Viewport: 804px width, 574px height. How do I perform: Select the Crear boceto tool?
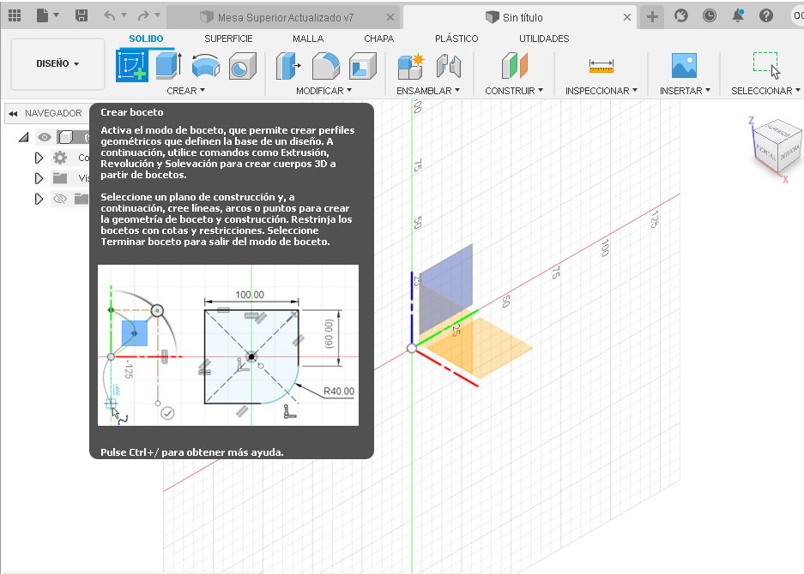point(132,66)
